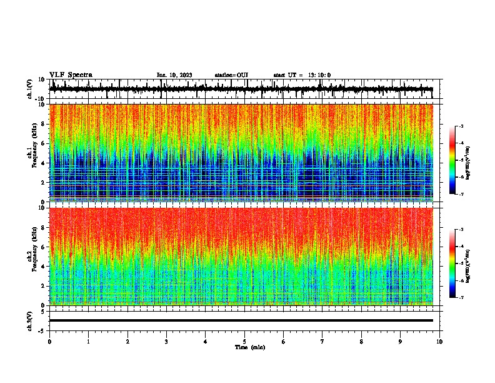Click the "ch.1(V)" waveform axis label

pos(30,89)
